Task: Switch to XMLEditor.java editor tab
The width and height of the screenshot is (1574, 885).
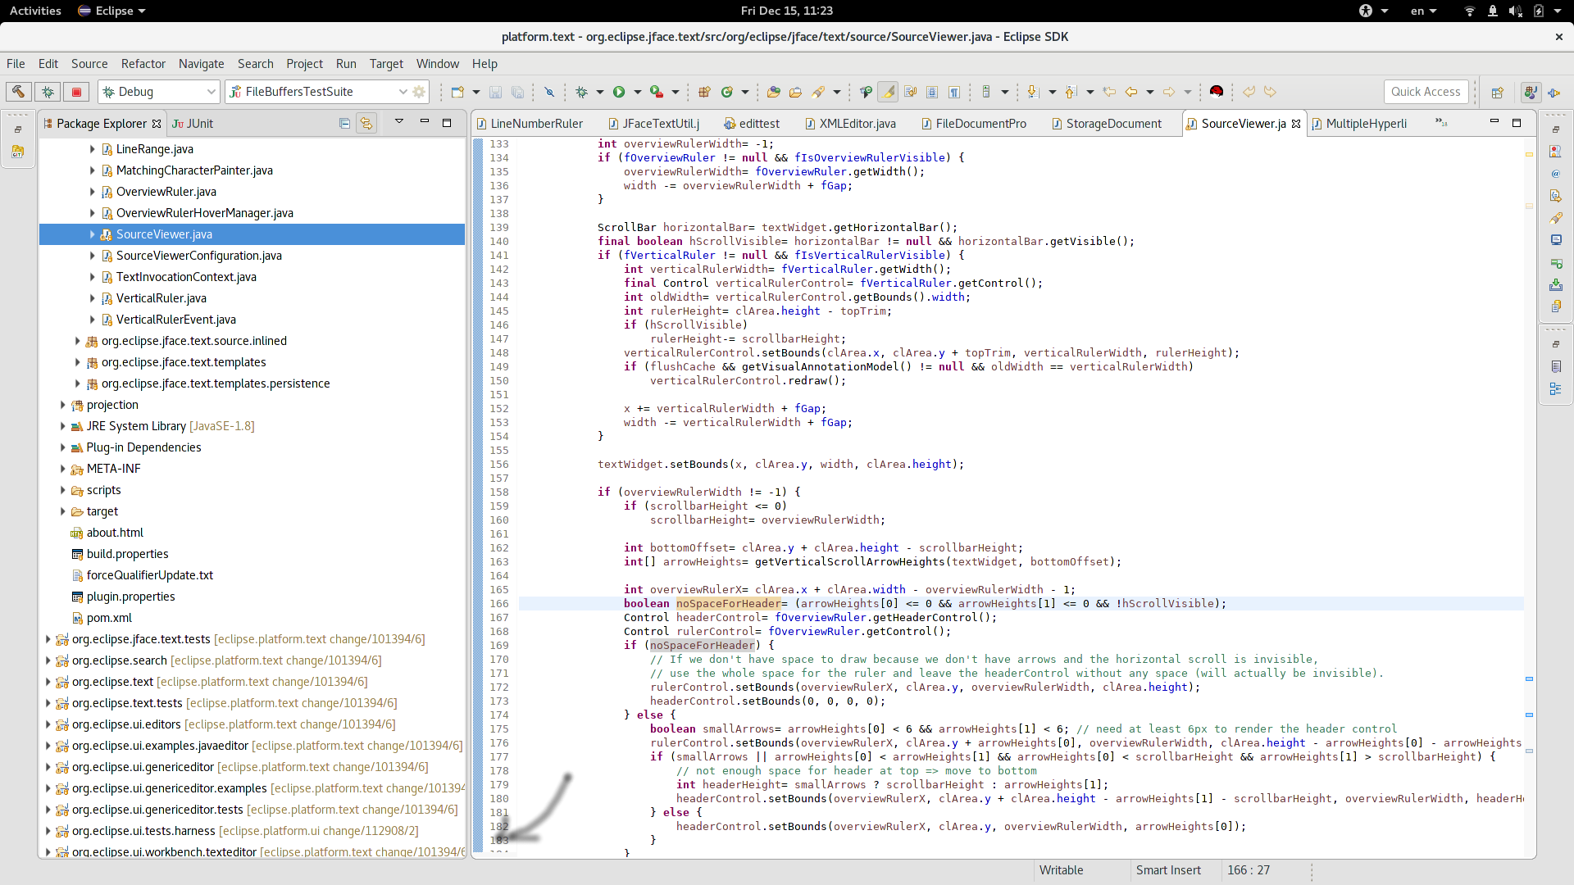Action: 850,124
